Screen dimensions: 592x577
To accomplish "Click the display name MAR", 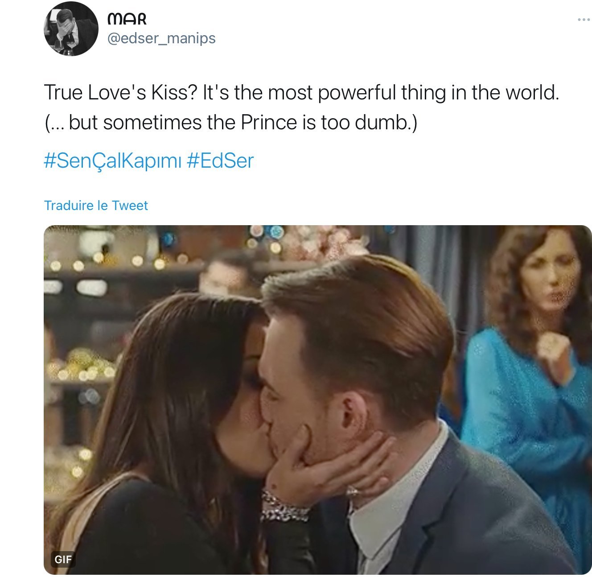I will (127, 19).
